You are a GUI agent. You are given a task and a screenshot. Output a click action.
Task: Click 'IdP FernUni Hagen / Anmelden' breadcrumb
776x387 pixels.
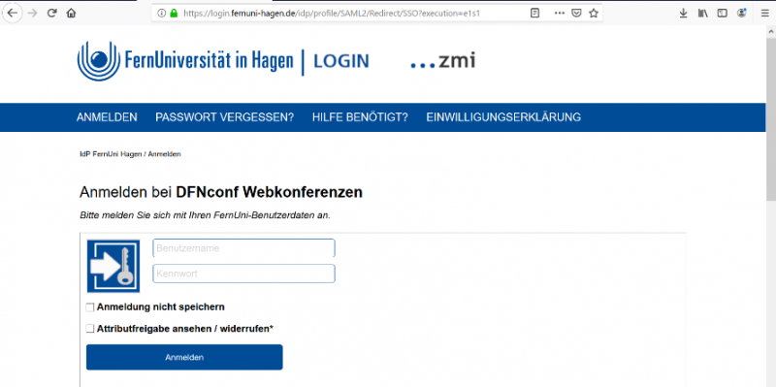[x=130, y=154]
